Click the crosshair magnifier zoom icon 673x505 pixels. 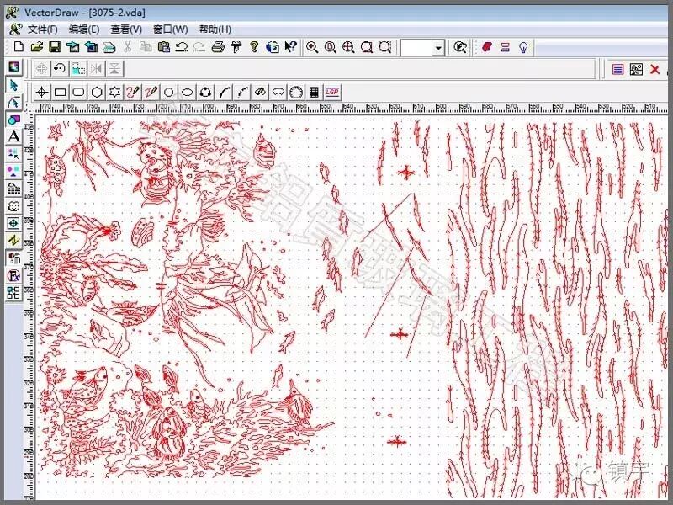coord(348,47)
